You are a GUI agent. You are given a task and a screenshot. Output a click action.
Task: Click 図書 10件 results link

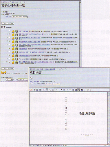tap(9, 17)
